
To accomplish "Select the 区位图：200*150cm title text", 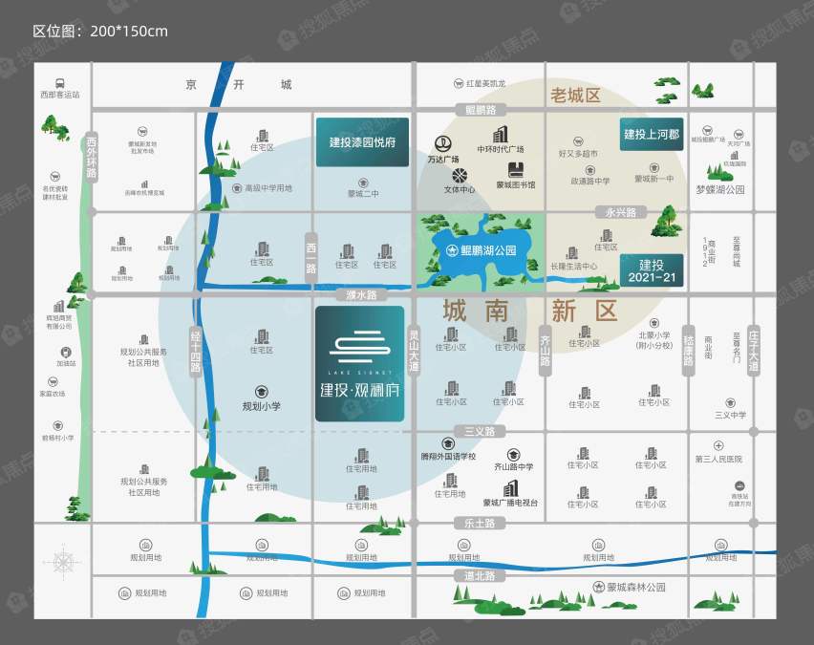I will [x=100, y=32].
